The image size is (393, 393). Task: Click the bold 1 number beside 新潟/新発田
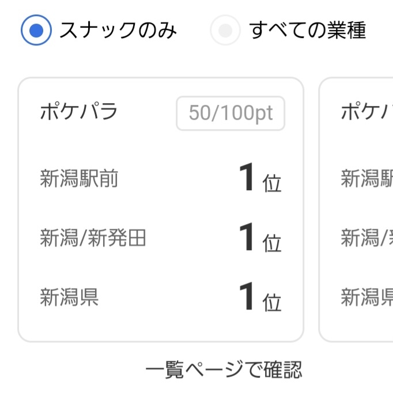[x=247, y=237]
